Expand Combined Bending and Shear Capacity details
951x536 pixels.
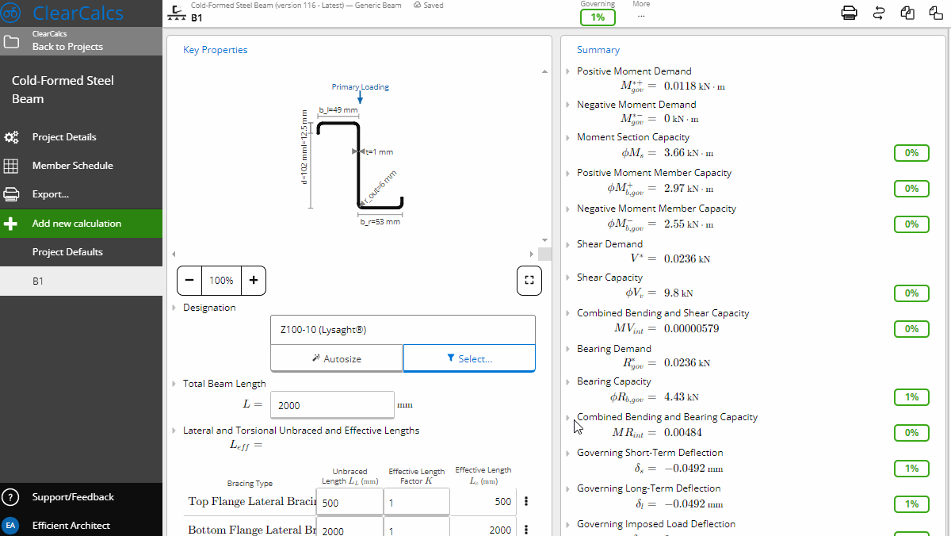[568, 313]
